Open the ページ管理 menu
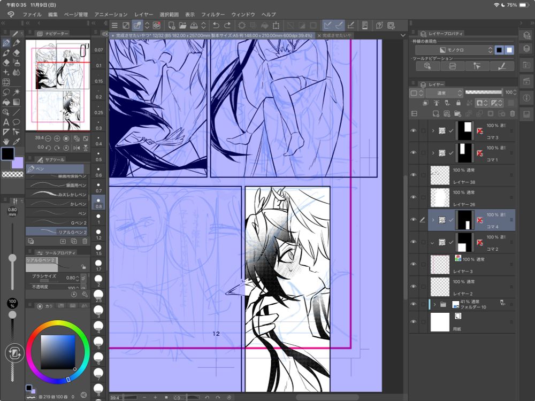 (x=76, y=14)
